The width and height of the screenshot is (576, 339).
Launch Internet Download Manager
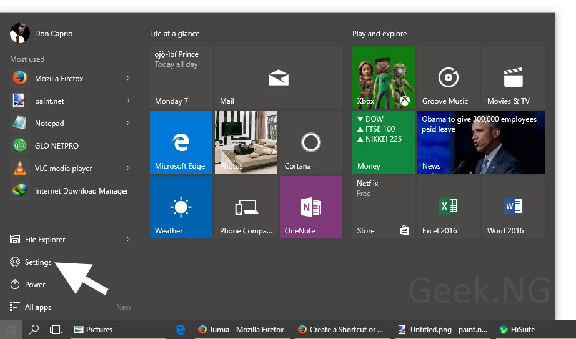[x=70, y=190]
